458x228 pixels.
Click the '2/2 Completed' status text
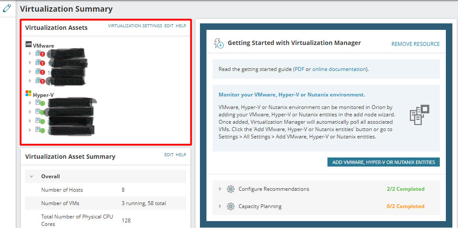pyautogui.click(x=406, y=189)
